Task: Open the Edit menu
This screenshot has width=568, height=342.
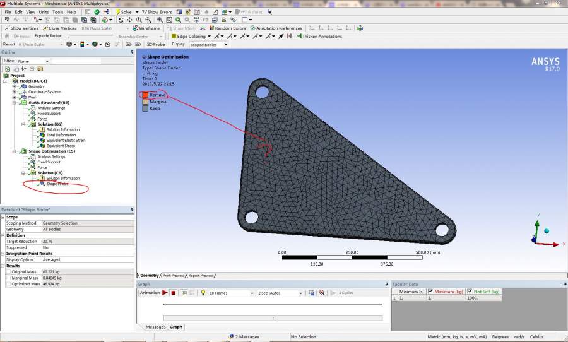Action: (x=18, y=12)
